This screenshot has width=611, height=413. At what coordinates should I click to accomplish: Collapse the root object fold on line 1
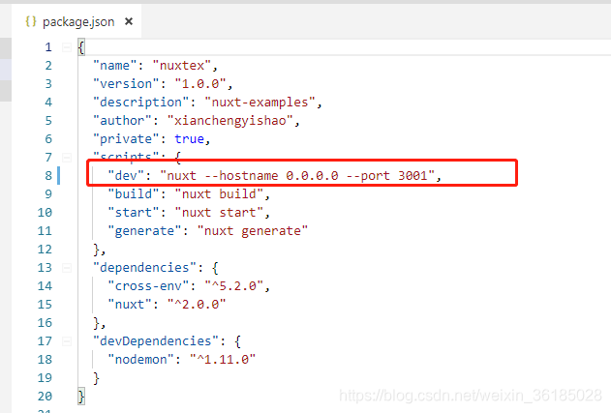(67, 47)
